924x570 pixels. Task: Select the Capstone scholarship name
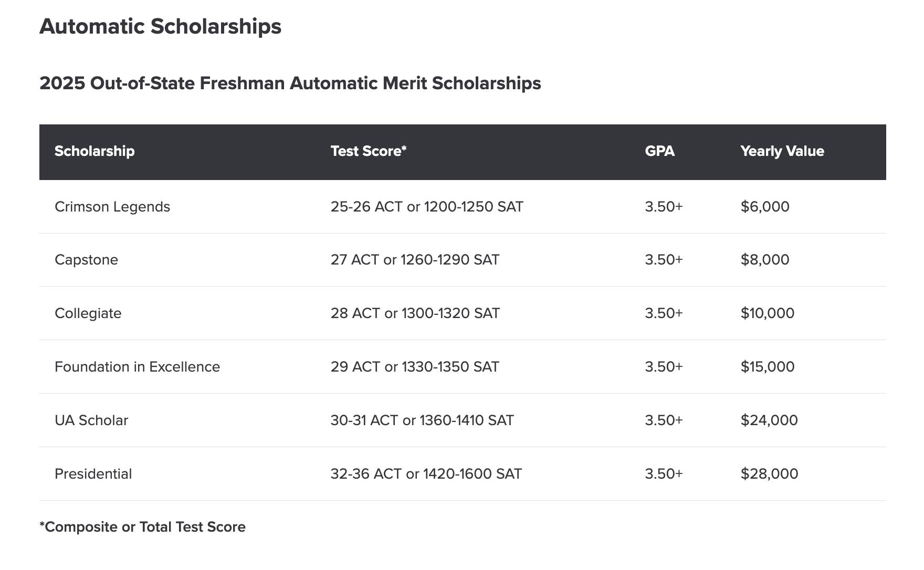(87, 260)
